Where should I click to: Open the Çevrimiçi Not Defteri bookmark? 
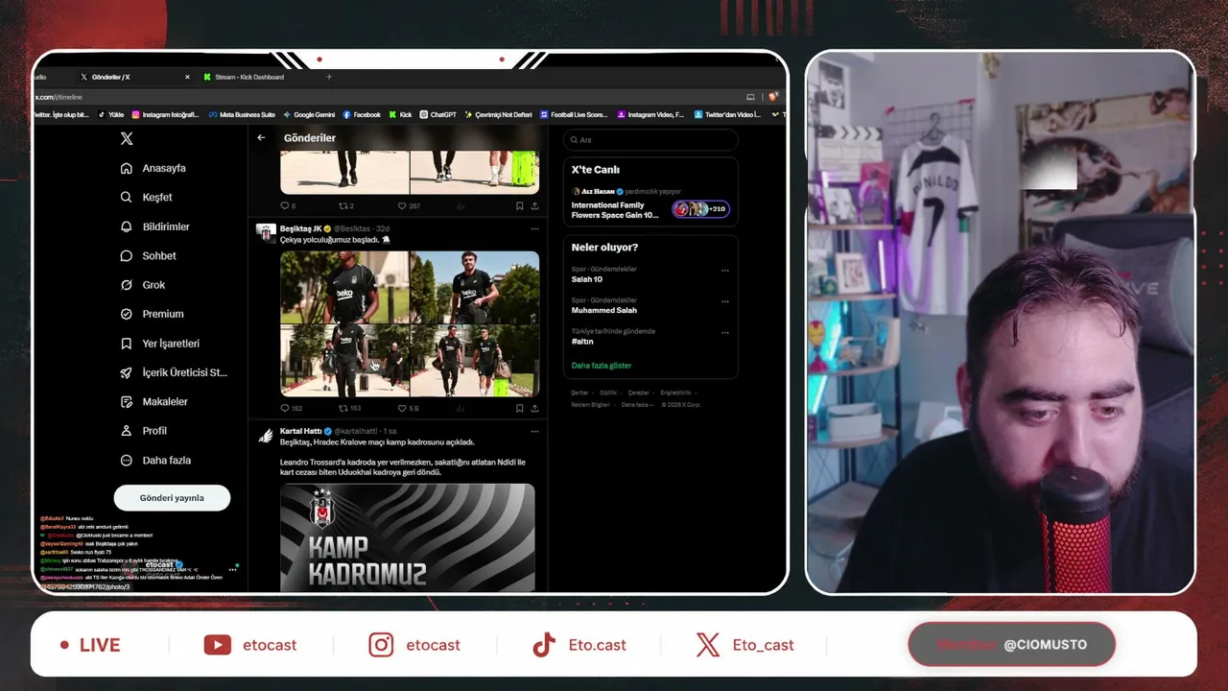tap(499, 115)
